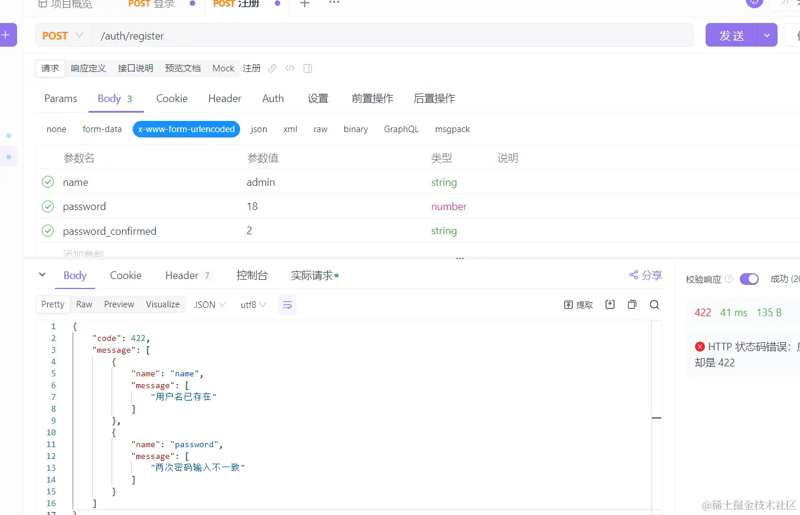Save the response using the download icon
800x515 pixels.
pyautogui.click(x=610, y=304)
